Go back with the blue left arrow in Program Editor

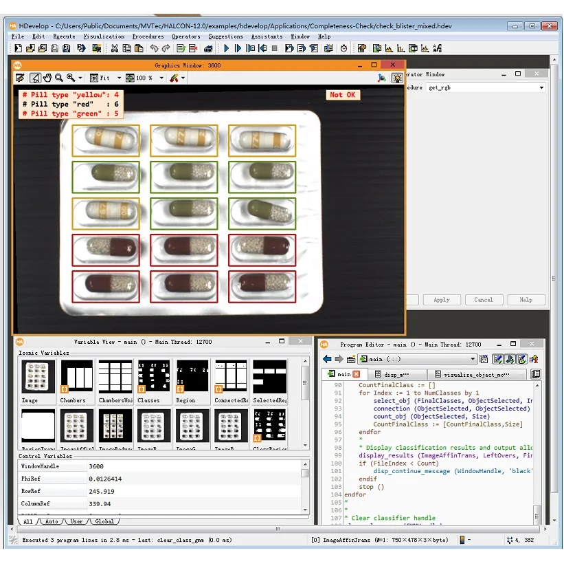(327, 359)
